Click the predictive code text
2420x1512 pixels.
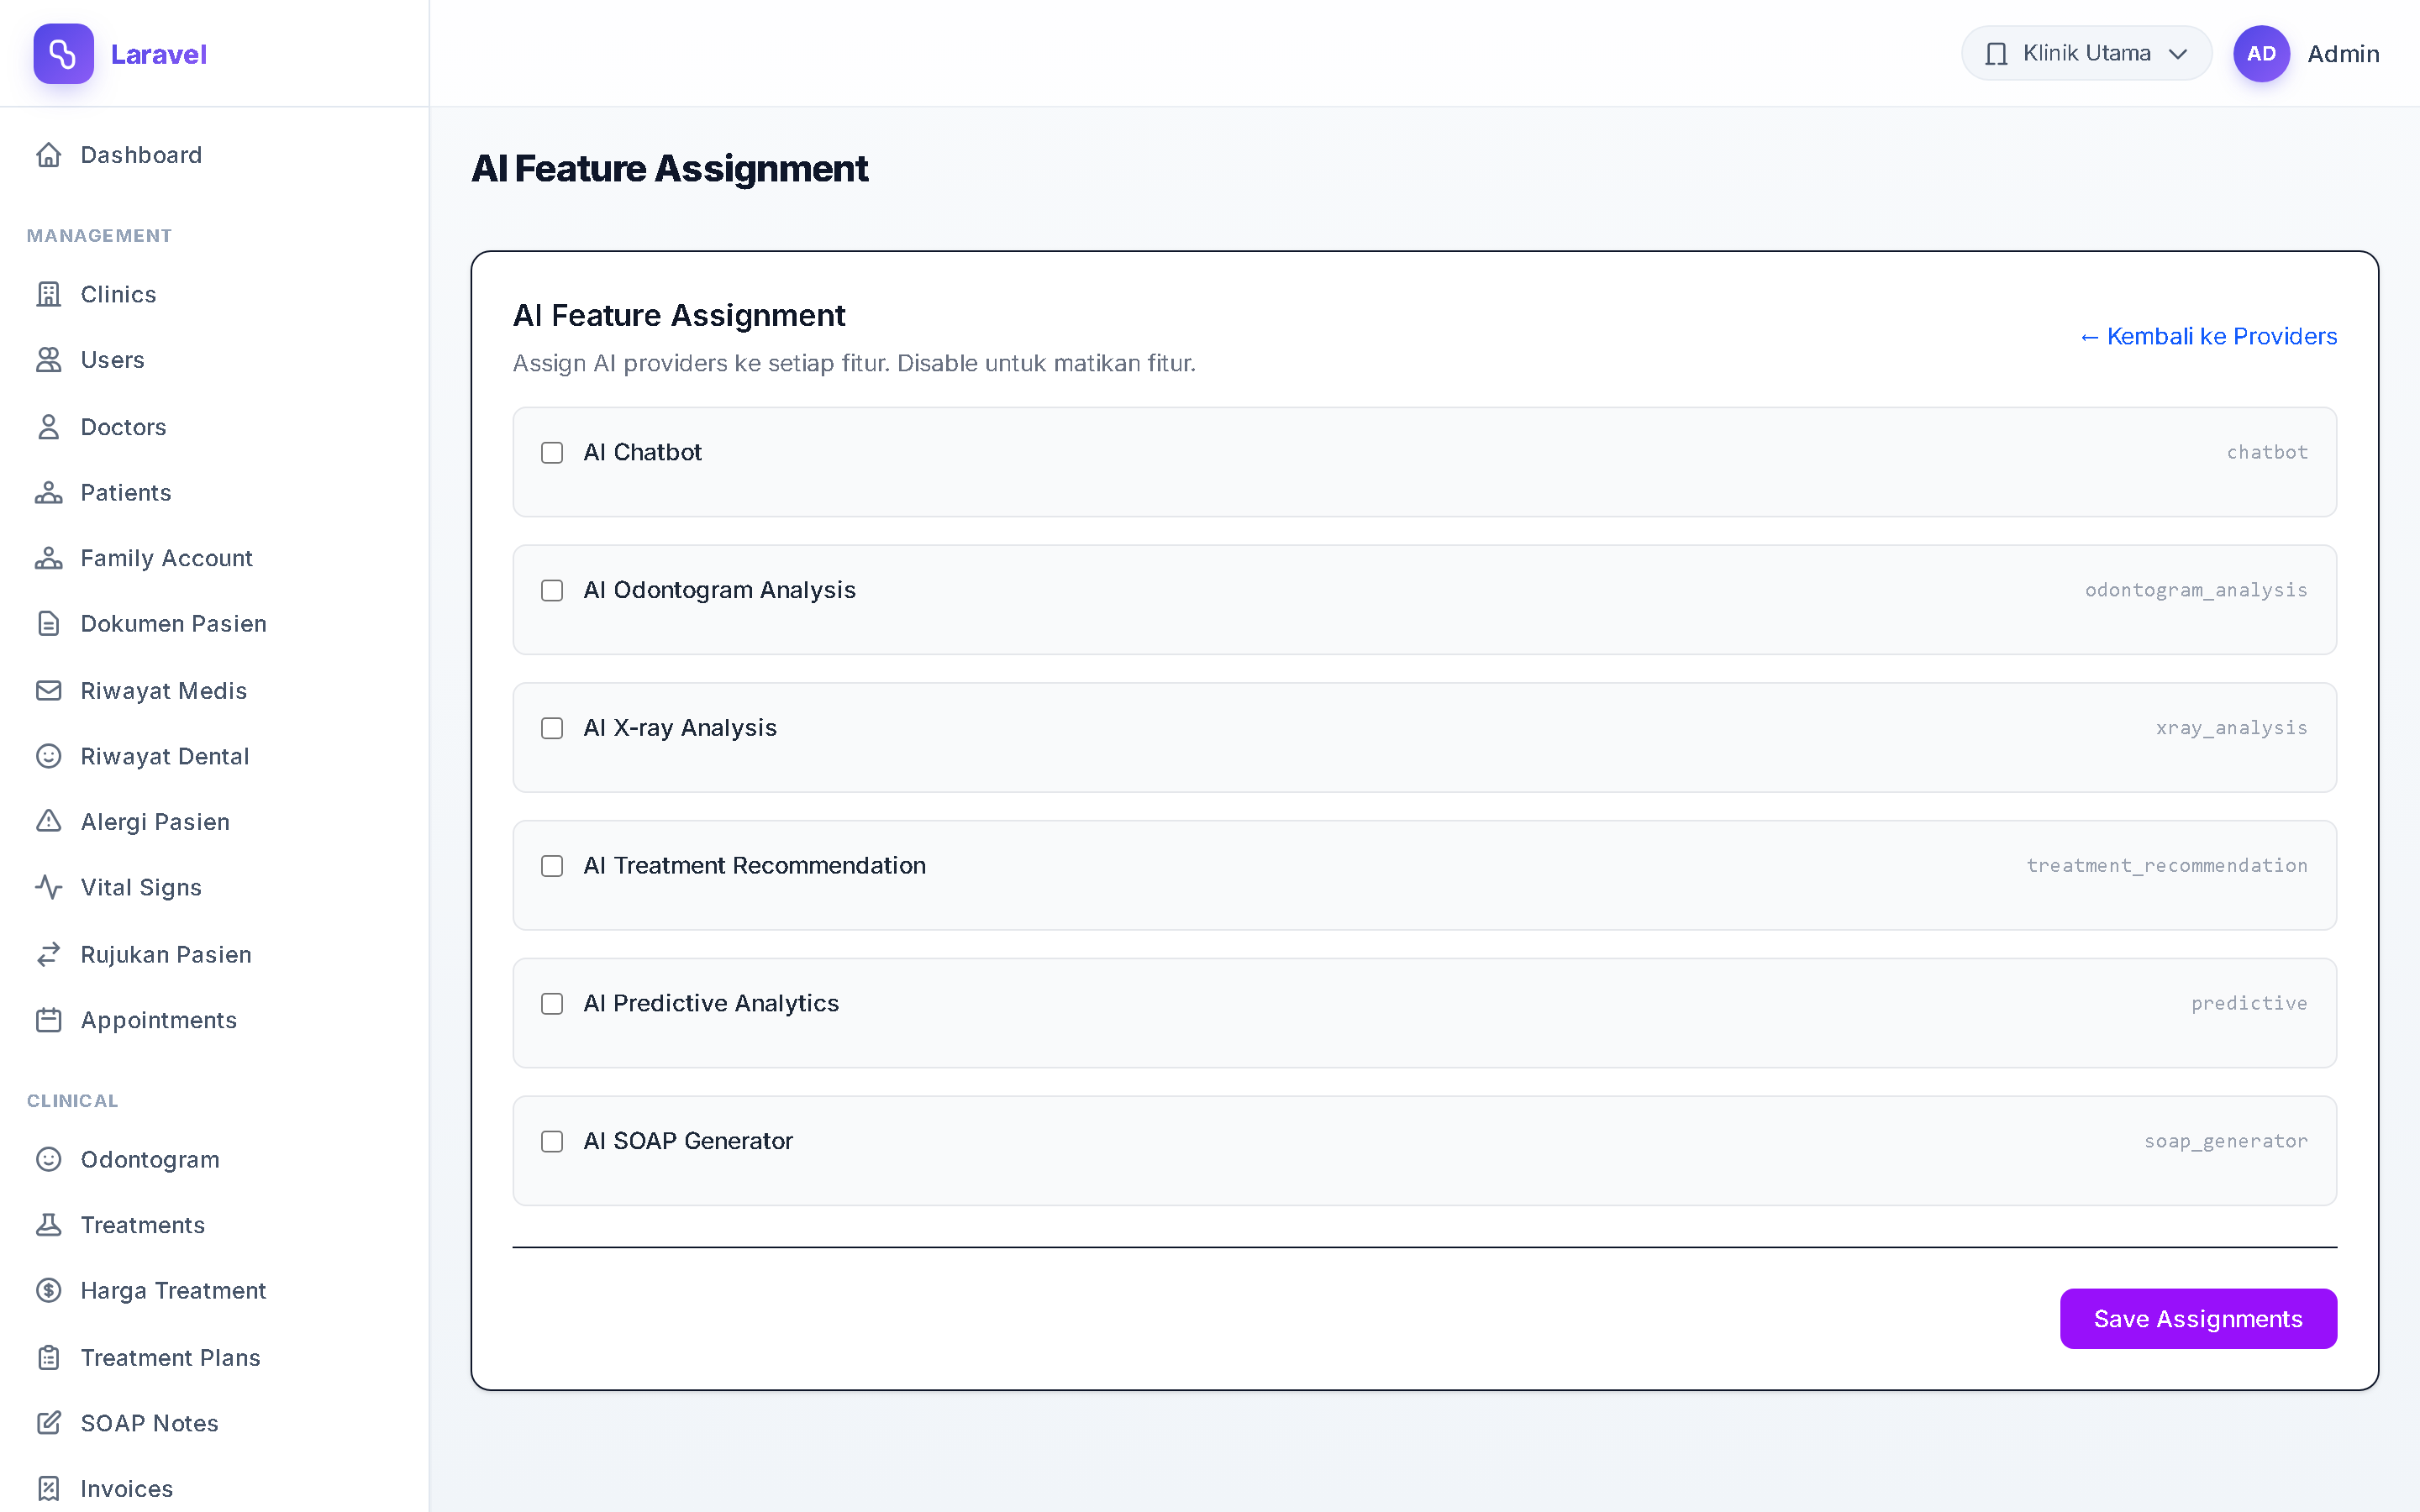2249,1003
